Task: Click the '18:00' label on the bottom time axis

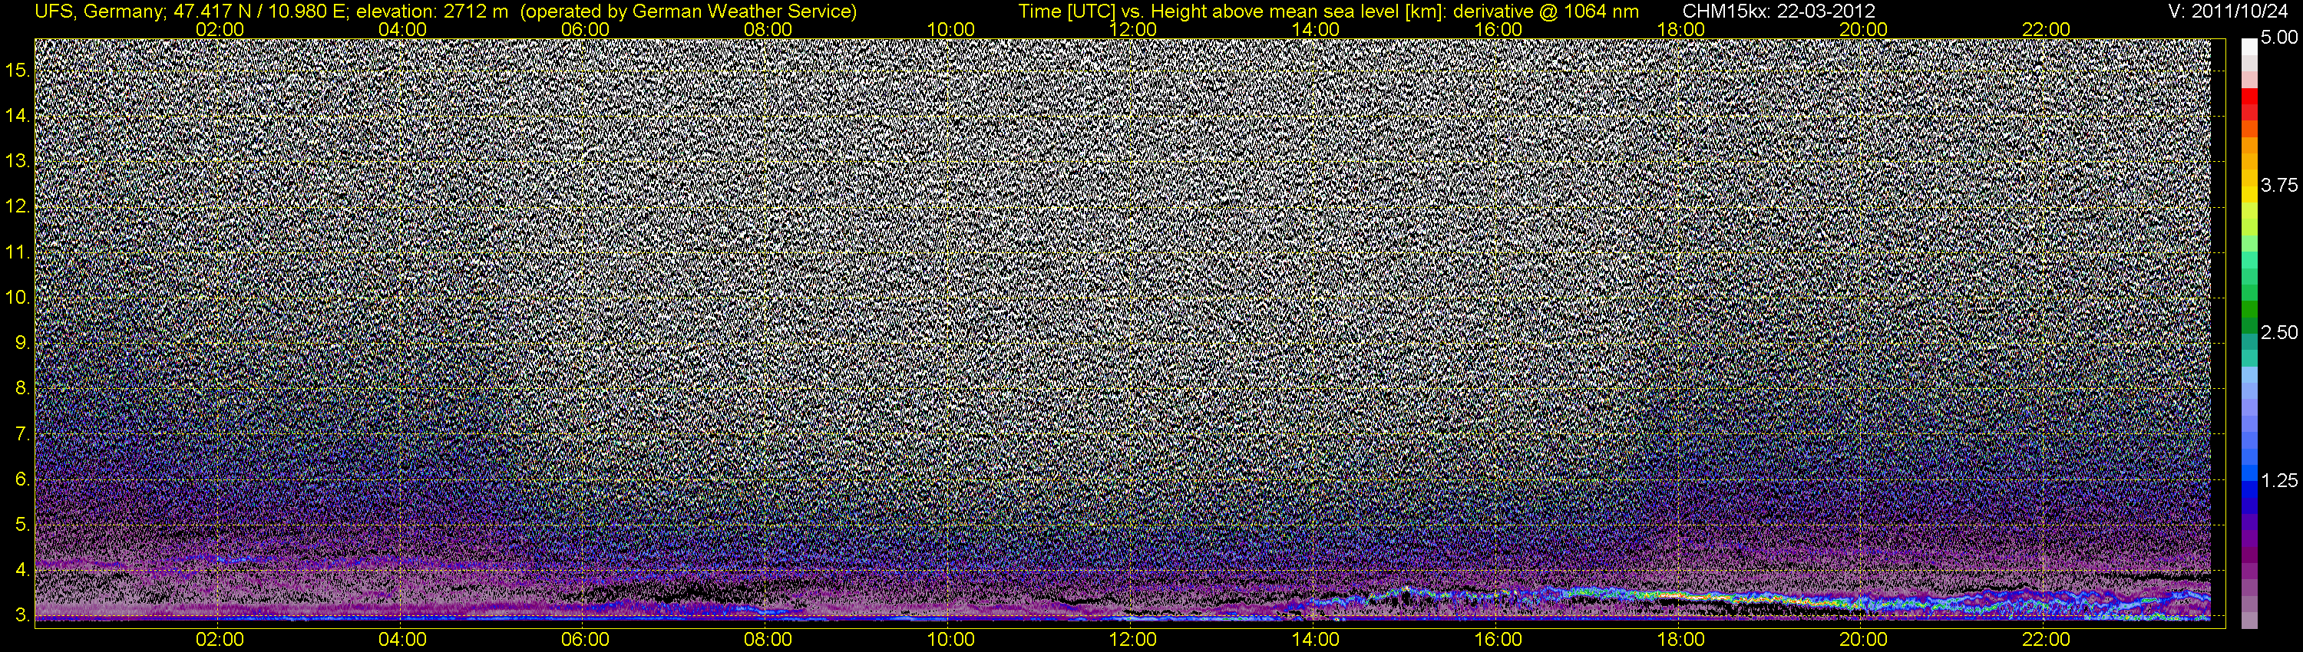Action: [1680, 640]
